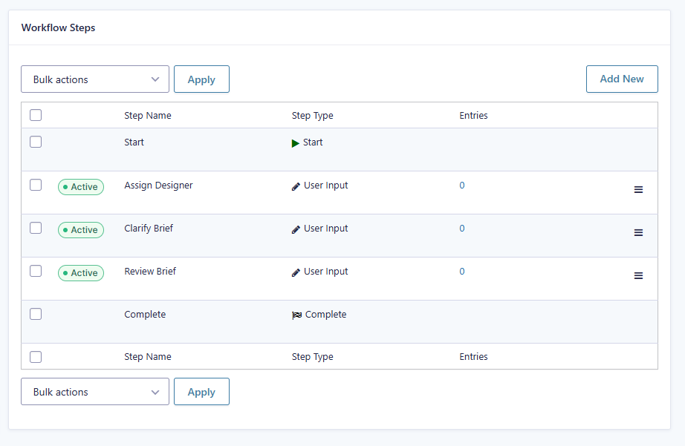
Task: Click the pencil icon in Assign Designer row
Action: [296, 186]
